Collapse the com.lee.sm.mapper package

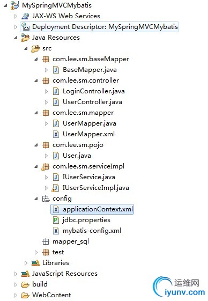[36, 113]
